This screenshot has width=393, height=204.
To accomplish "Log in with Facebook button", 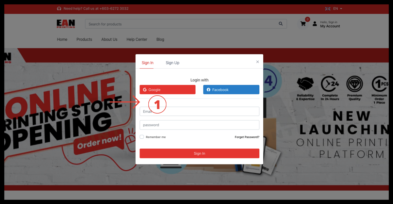I will [x=231, y=90].
